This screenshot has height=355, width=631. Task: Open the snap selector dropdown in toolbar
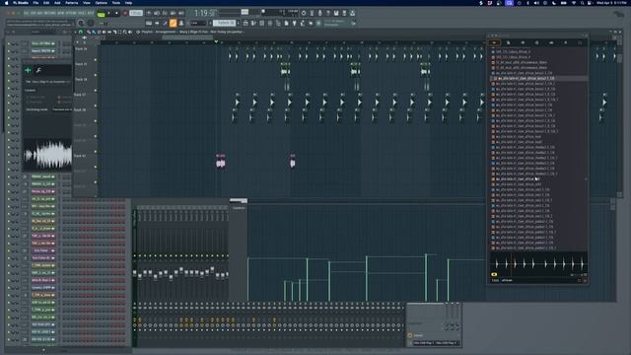coord(198,24)
